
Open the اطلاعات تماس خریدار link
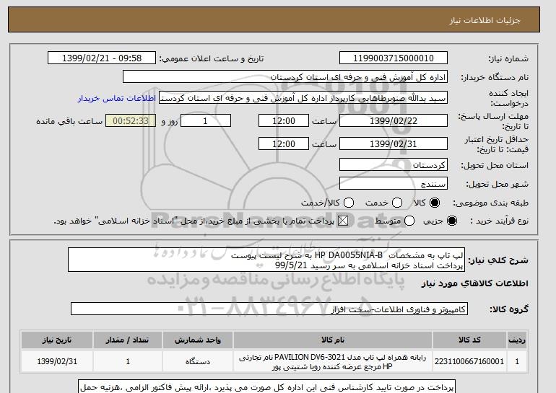[x=117, y=98]
